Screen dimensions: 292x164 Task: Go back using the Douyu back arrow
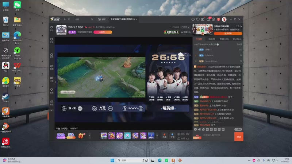[x=65, y=19]
